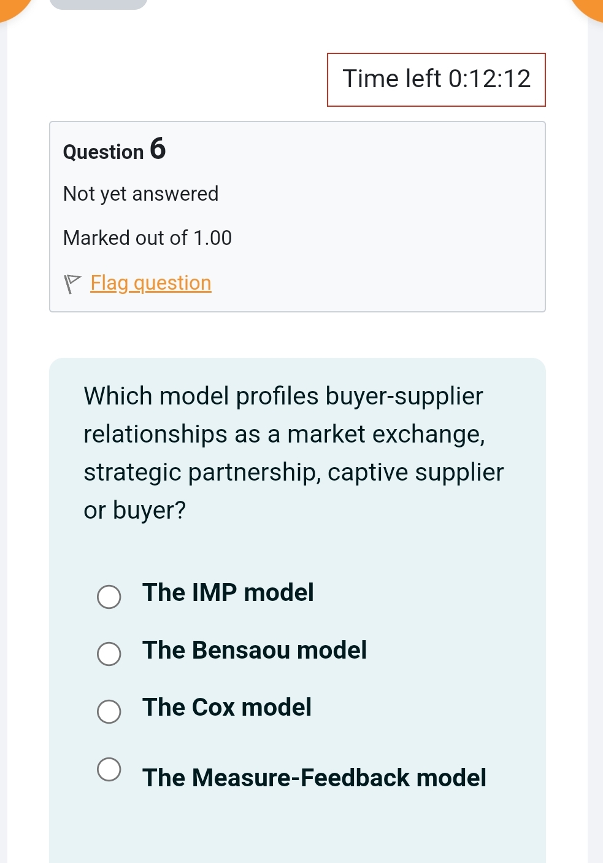This screenshot has width=603, height=863.
Task: Click the "The Measure-Feedback model" answer text
Action: click(x=314, y=778)
